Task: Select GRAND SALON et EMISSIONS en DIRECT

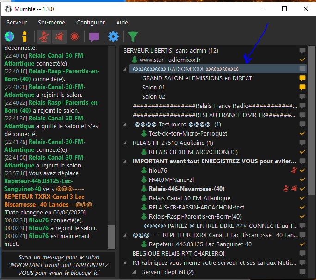Action: [197, 78]
